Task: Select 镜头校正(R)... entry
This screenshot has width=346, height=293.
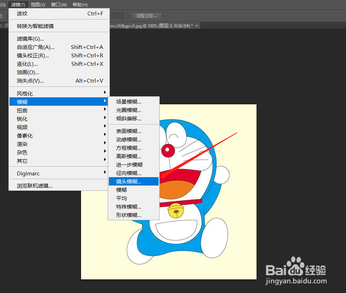Action: 59,55
